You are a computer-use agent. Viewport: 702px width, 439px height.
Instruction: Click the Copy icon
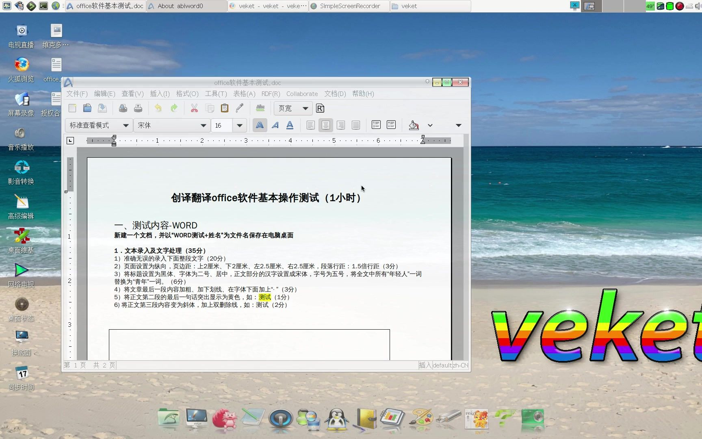coord(210,108)
